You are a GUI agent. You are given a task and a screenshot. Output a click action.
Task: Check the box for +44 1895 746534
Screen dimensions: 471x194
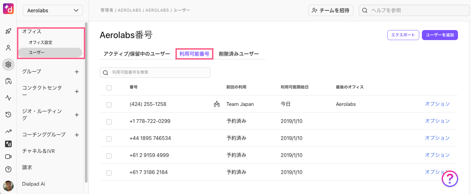pyautogui.click(x=109, y=139)
